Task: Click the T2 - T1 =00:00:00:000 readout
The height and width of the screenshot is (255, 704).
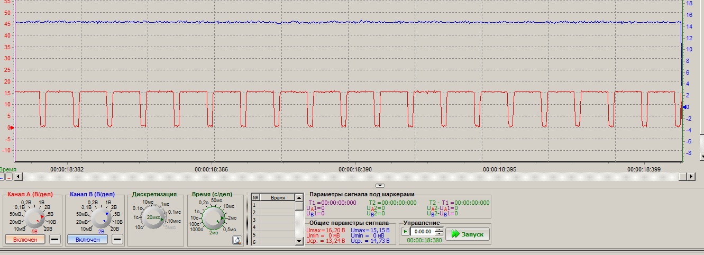Action: coord(459,203)
